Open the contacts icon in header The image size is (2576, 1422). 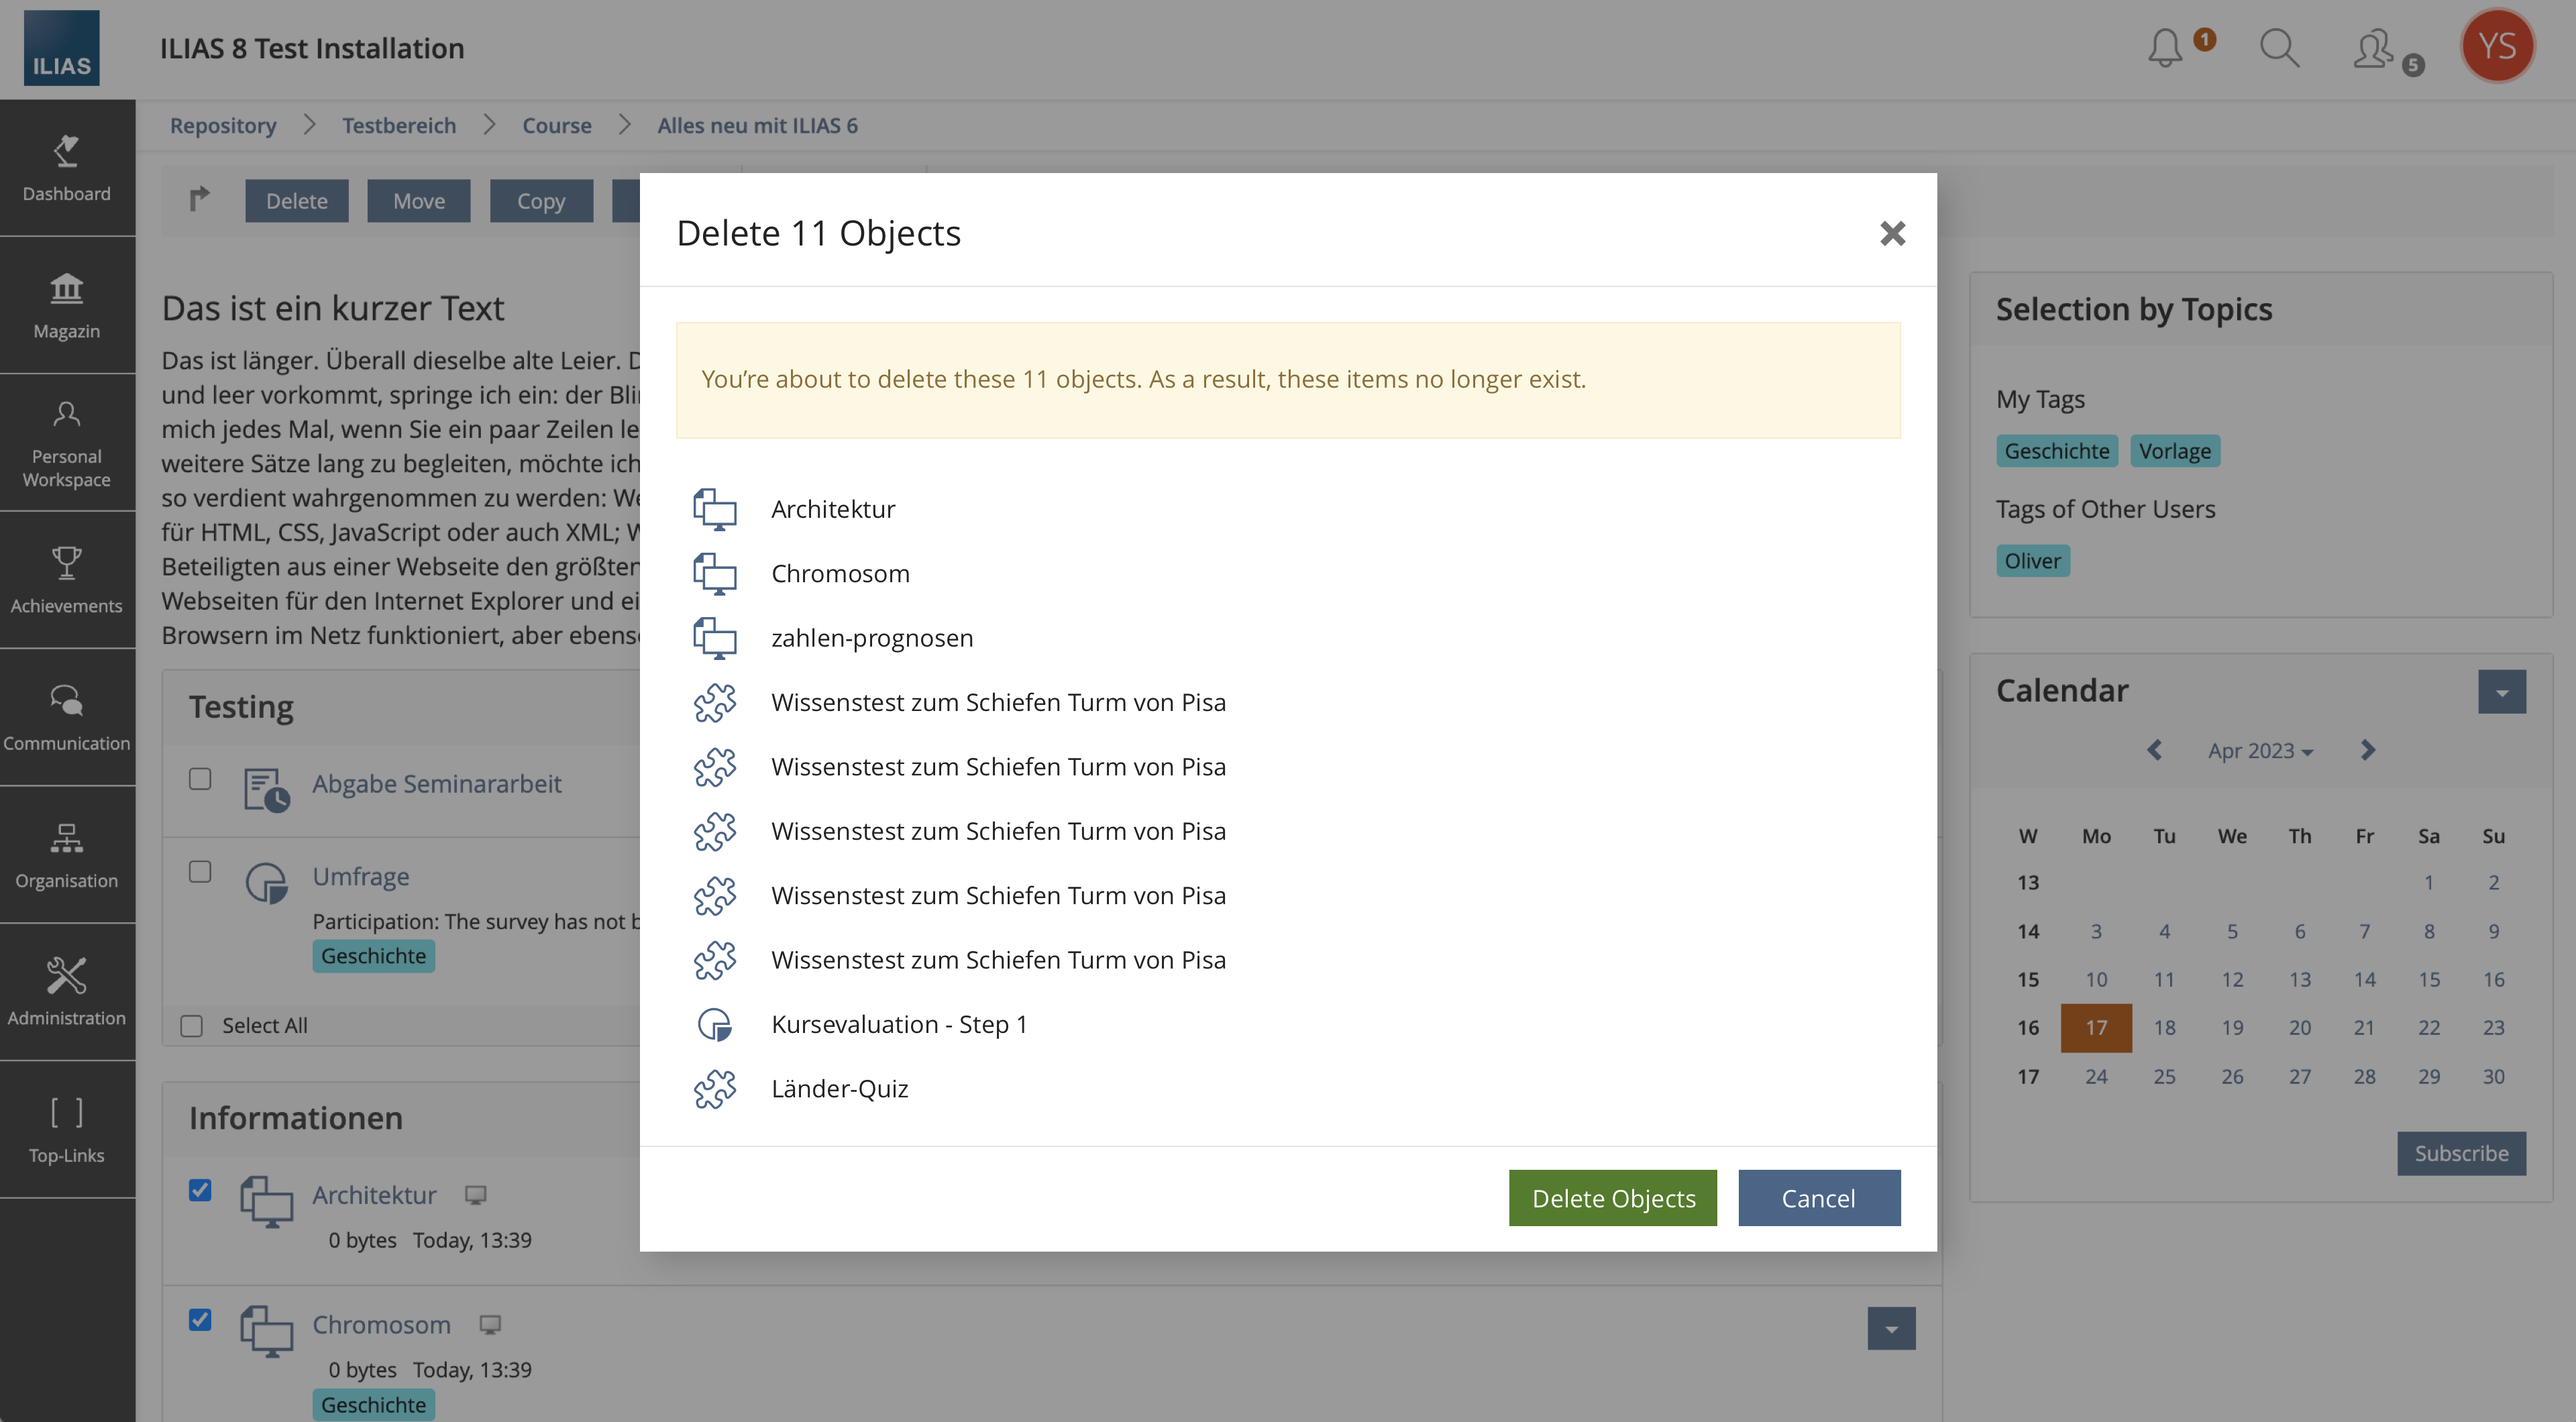click(2374, 49)
